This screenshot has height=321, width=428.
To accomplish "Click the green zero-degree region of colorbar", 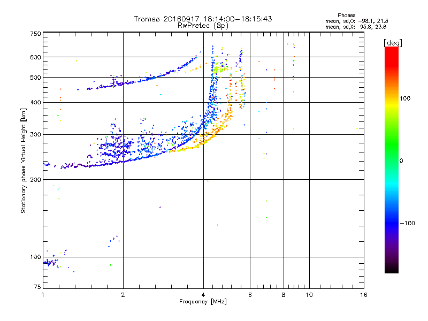I will [392, 161].
